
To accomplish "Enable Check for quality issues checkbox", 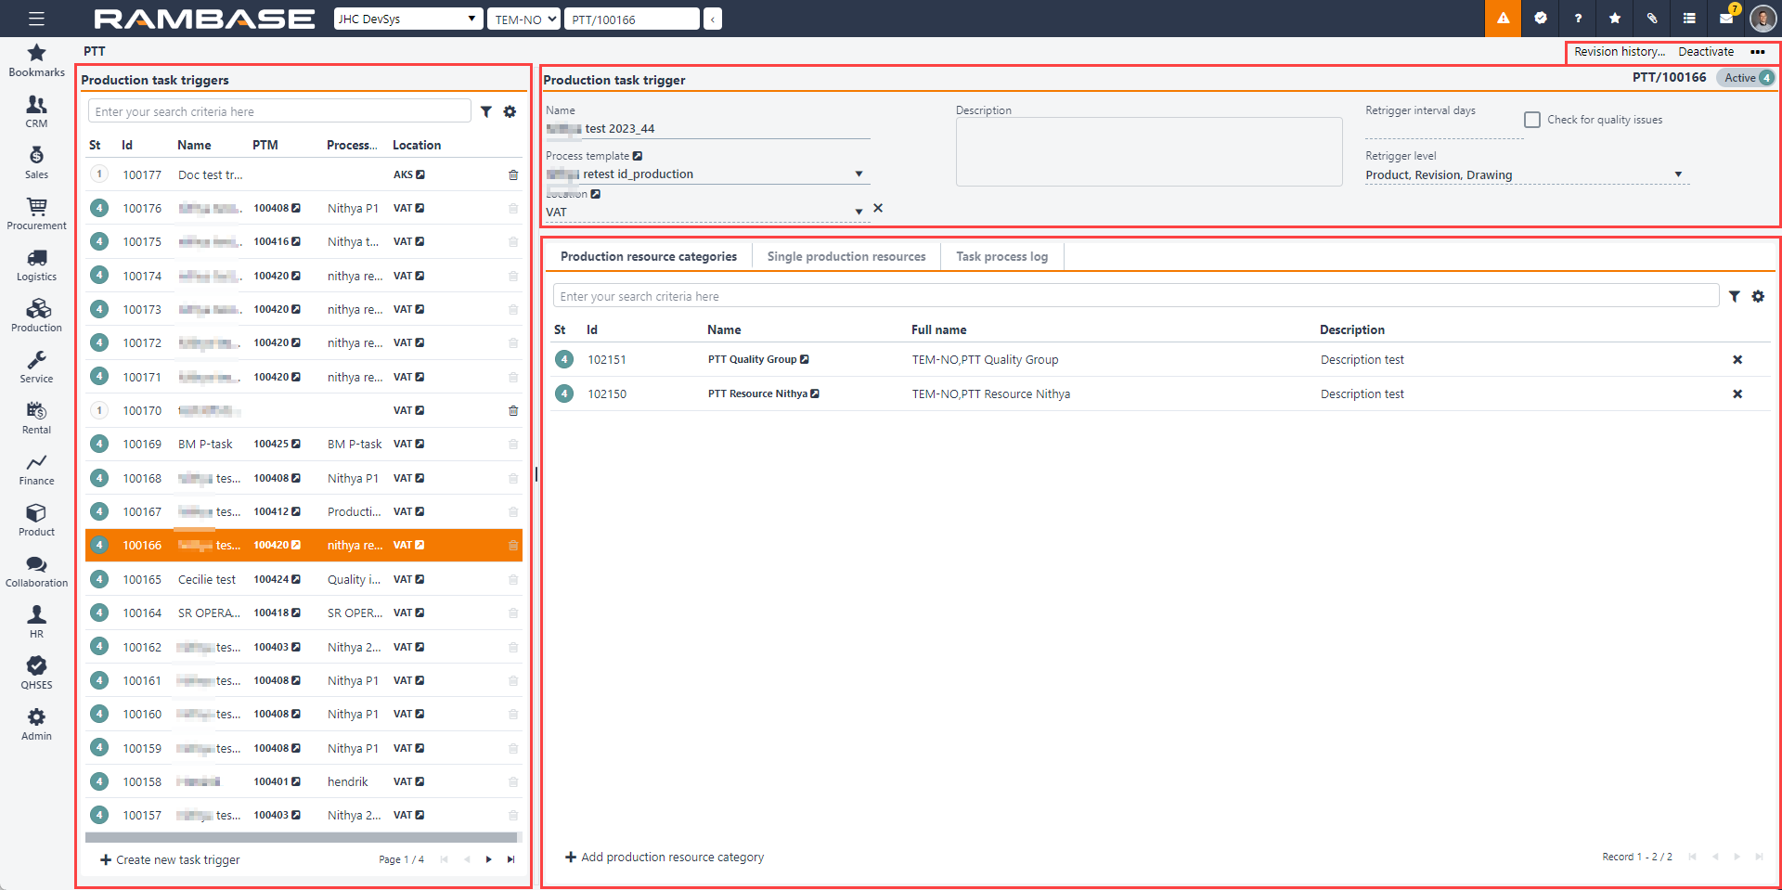I will [x=1532, y=120].
